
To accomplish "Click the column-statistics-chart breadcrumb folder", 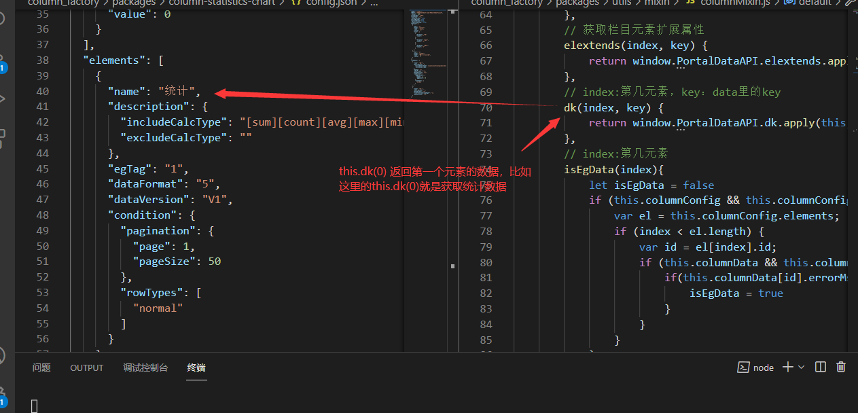I will (x=223, y=3).
